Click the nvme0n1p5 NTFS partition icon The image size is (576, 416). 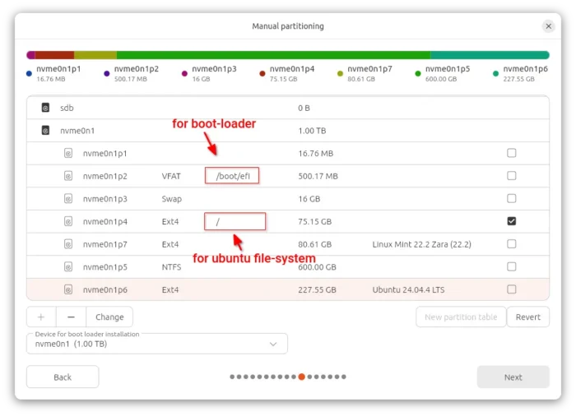[x=68, y=267]
